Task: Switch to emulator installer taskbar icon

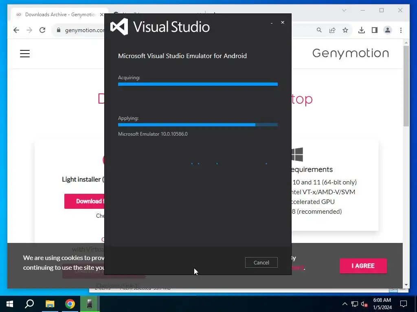Action: 90,304
